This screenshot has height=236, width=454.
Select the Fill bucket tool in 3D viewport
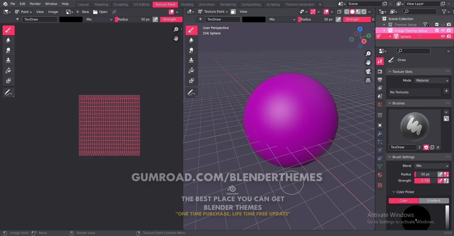[x=192, y=70]
